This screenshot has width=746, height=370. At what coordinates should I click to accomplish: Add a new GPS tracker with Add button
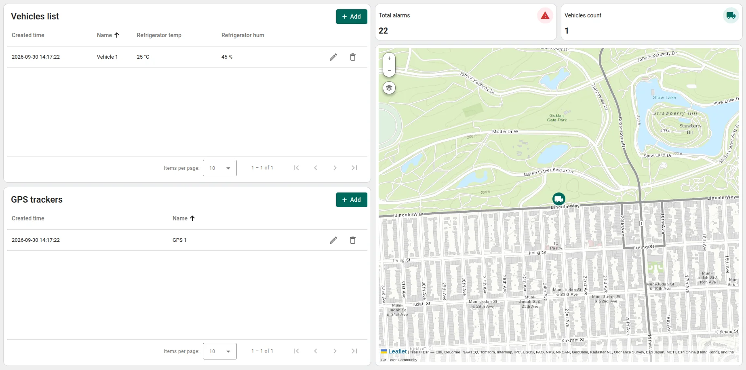coord(352,200)
